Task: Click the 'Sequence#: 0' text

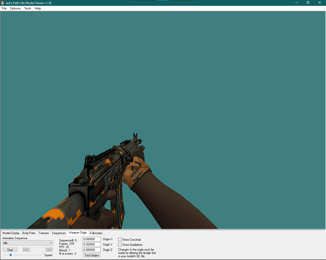Action: click(x=68, y=240)
